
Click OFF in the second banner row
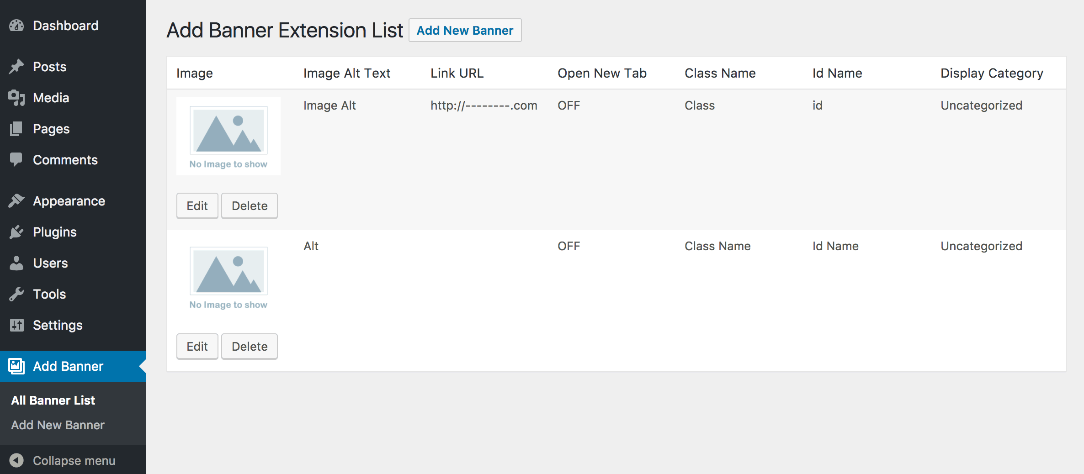pos(569,246)
